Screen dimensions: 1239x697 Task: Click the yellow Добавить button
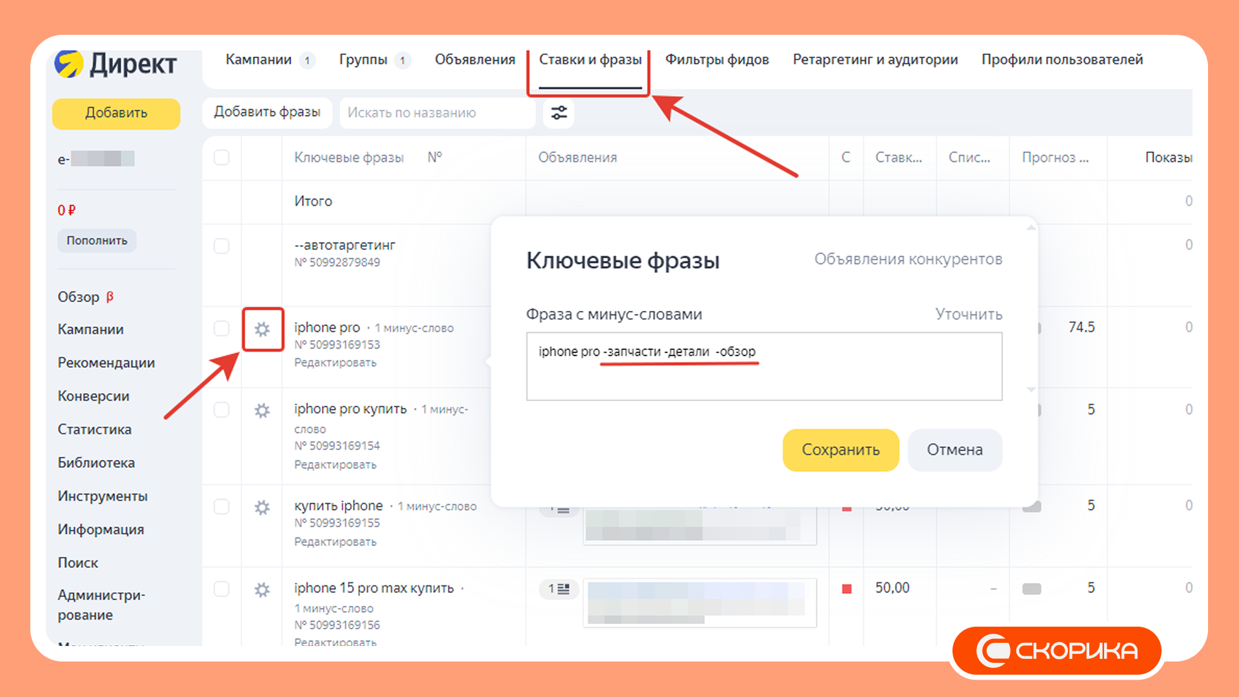tap(116, 113)
